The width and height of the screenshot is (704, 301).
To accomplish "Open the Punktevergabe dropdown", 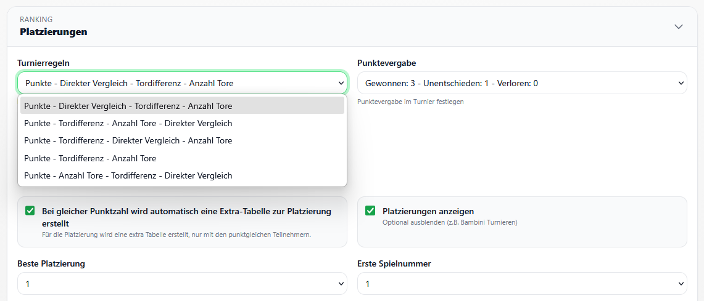I will (x=521, y=83).
